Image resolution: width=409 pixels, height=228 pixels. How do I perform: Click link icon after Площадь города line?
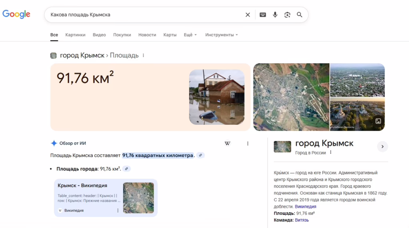pyautogui.click(x=127, y=169)
